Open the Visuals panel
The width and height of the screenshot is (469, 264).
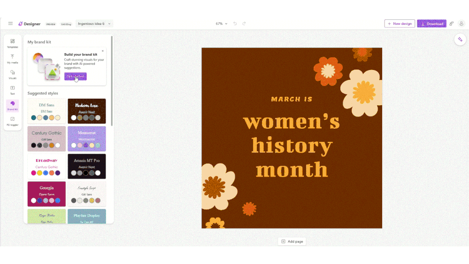tap(13, 75)
